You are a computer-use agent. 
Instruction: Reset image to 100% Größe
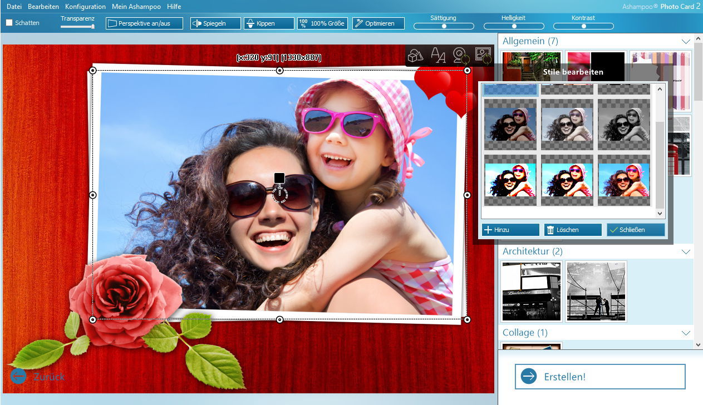(322, 23)
